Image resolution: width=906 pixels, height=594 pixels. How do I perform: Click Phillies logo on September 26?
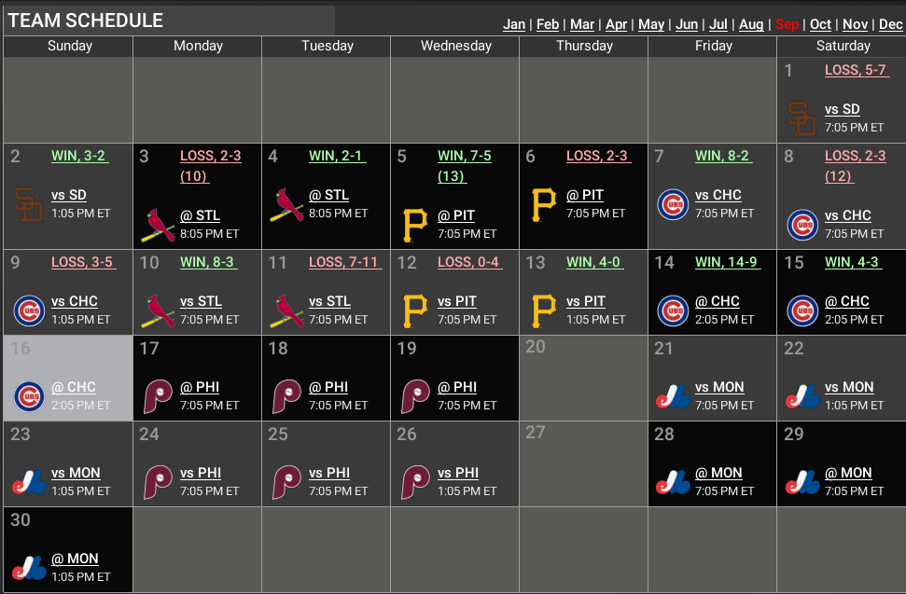point(415,482)
